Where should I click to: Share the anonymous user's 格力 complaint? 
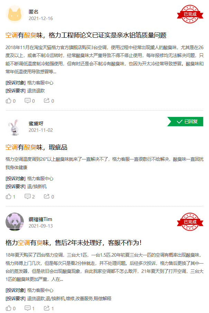pyautogui.click(x=49, y=101)
